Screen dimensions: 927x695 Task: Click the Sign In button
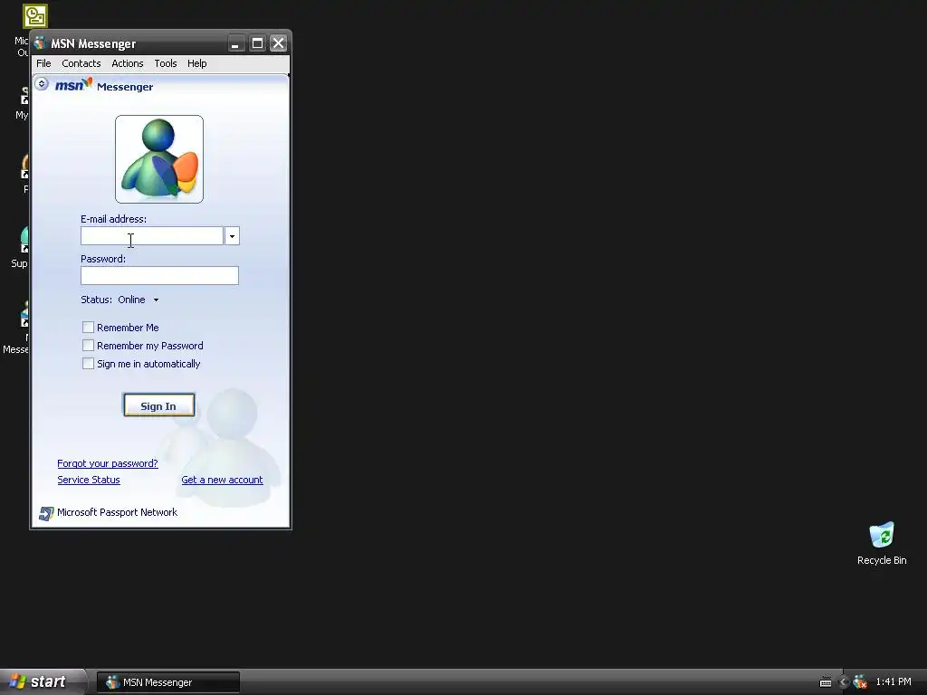(159, 405)
